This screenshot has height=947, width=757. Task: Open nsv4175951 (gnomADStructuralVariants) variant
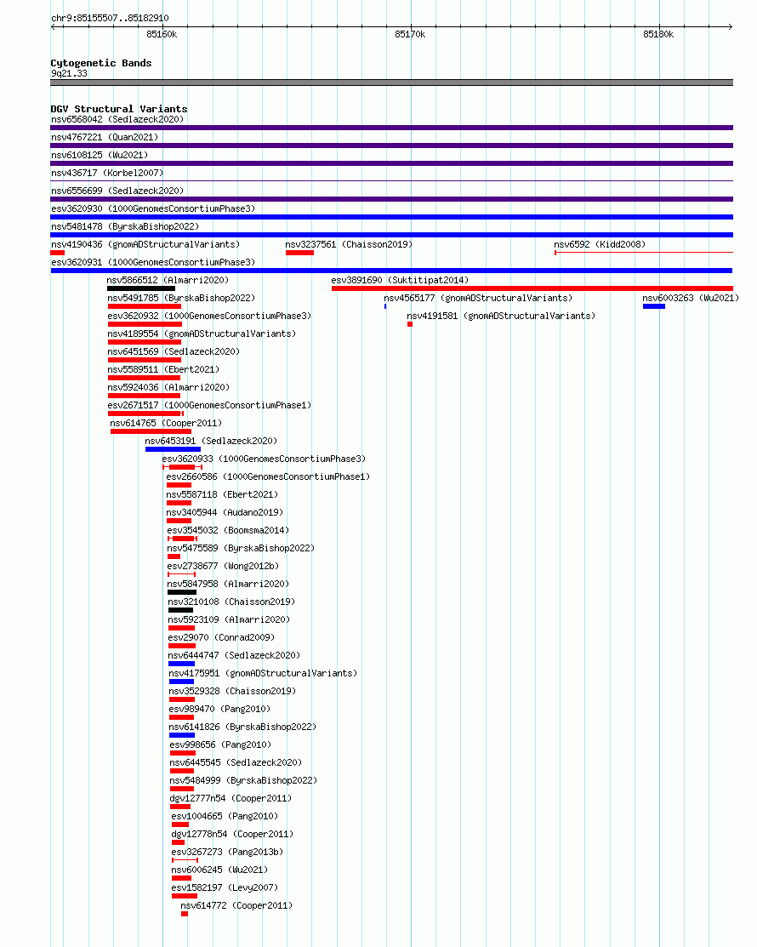263,673
